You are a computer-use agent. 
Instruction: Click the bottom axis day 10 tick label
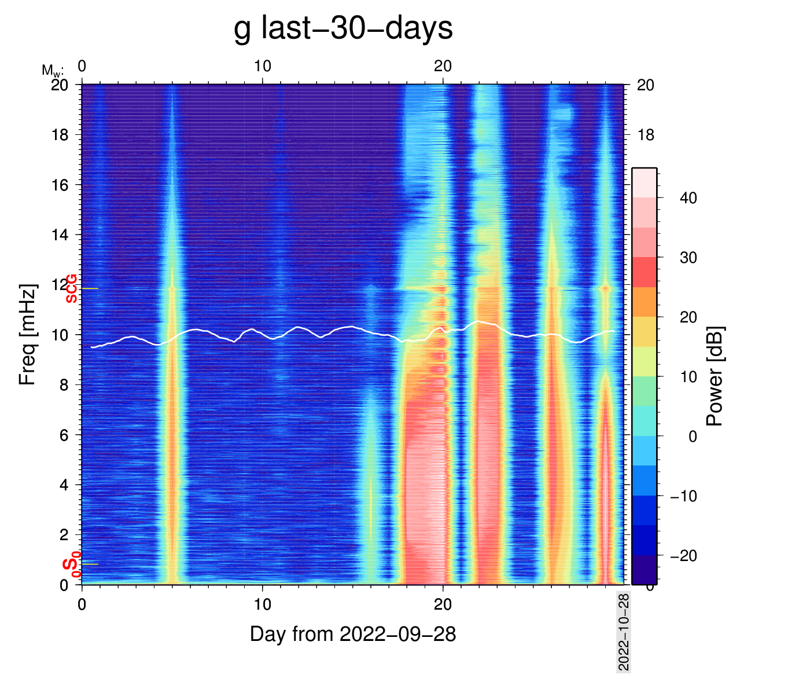pyautogui.click(x=262, y=604)
